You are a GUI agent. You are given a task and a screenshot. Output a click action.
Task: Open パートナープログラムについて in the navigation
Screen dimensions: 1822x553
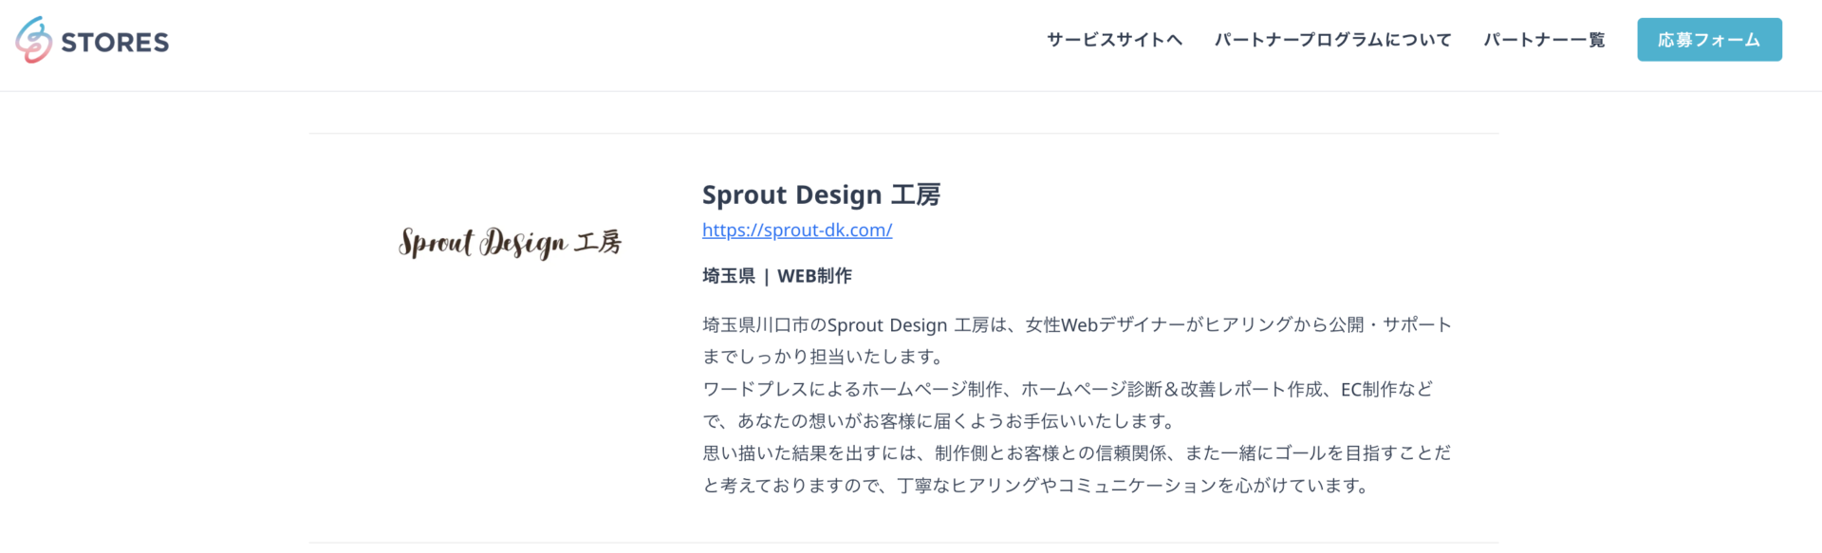click(1332, 40)
